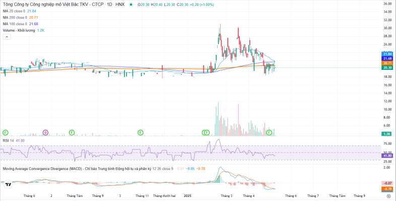Click the high price H20.40 value

(157, 5)
